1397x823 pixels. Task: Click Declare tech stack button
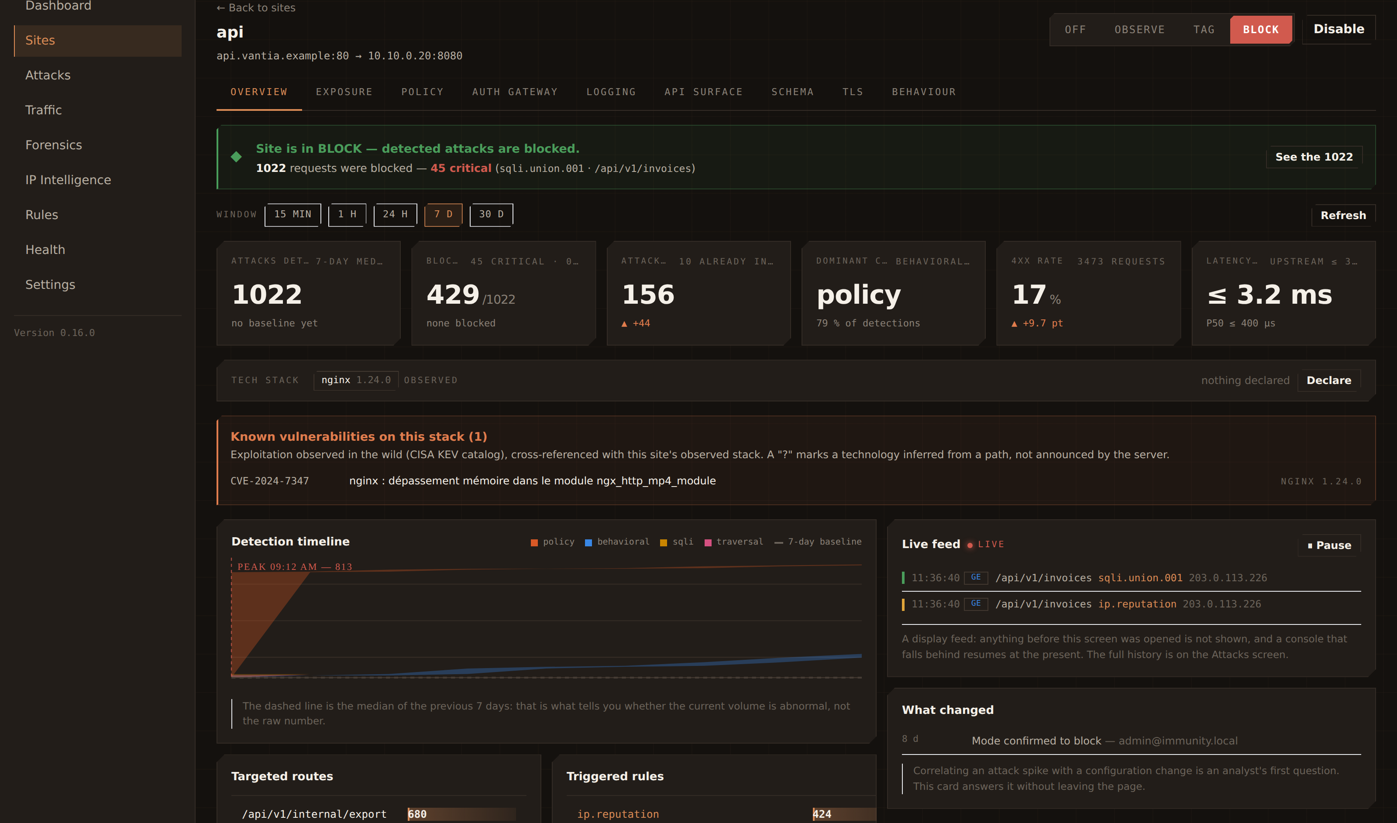1329,381
